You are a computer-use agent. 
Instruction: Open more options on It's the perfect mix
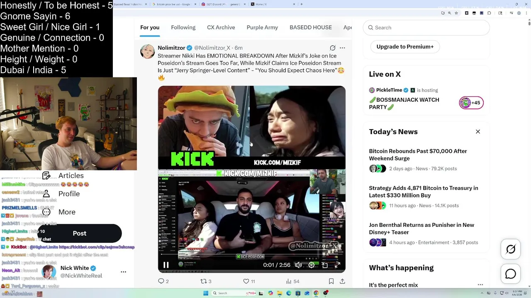tap(480, 285)
